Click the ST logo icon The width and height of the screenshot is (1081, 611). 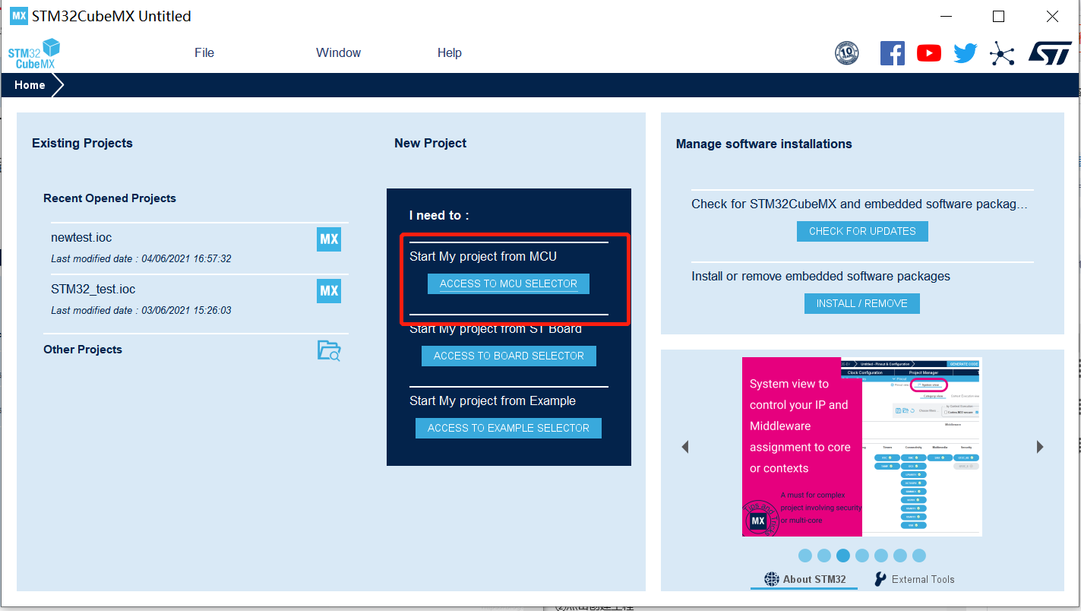click(x=1050, y=53)
